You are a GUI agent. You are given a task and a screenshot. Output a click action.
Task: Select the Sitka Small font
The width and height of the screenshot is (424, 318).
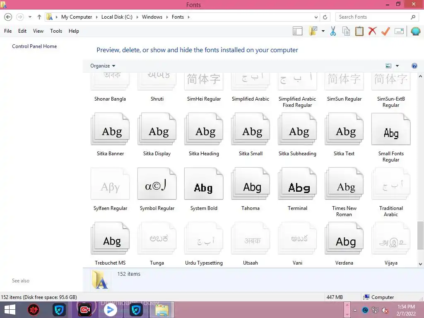pyautogui.click(x=251, y=135)
